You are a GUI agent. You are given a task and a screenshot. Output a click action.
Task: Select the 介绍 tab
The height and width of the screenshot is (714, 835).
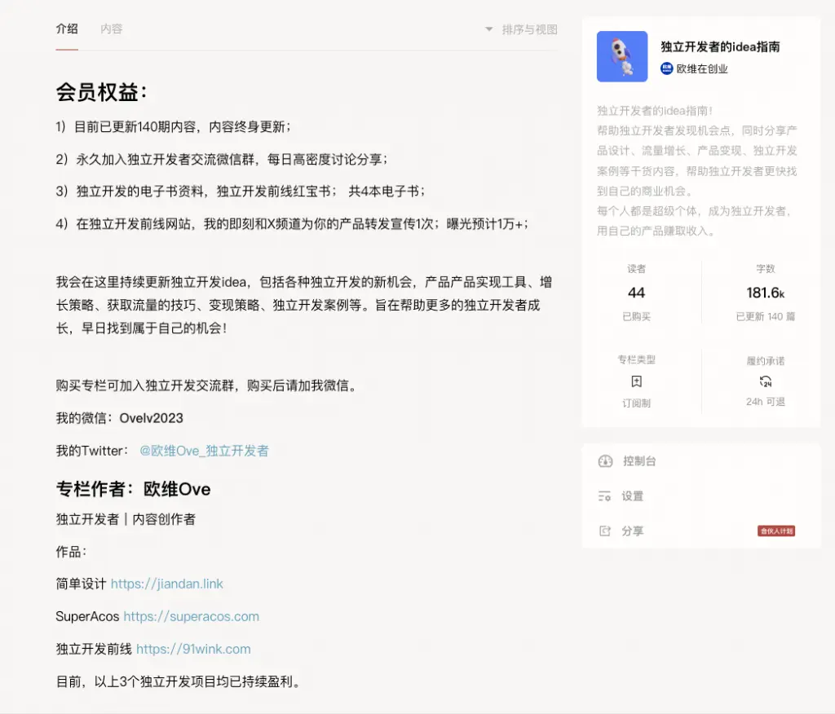tap(67, 29)
